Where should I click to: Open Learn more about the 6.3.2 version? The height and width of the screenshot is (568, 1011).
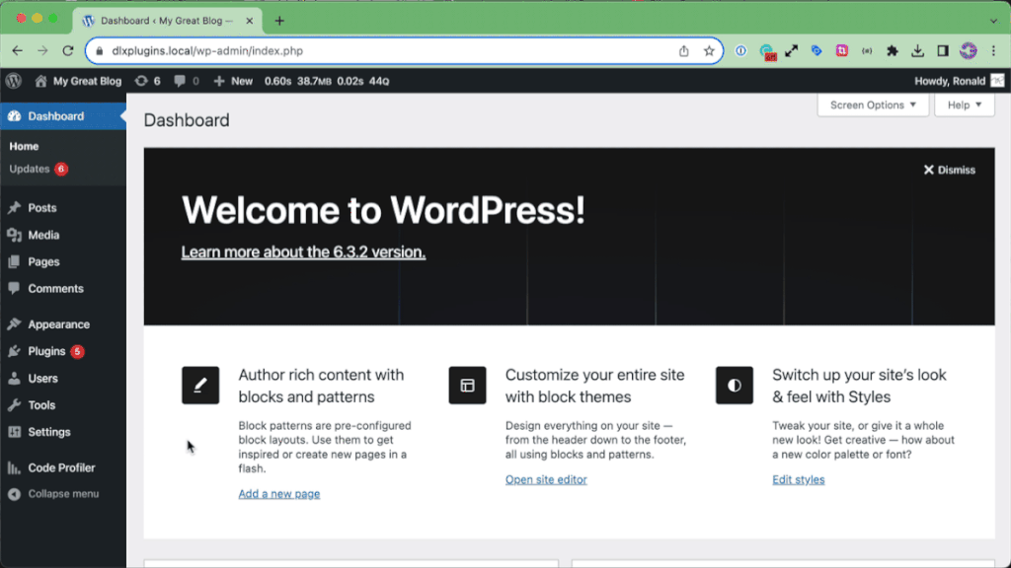(x=303, y=251)
